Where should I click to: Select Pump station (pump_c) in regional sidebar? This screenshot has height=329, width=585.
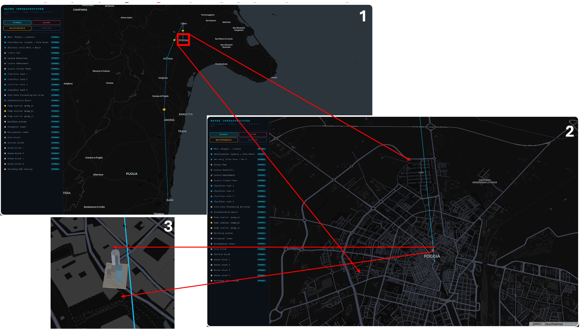click(32, 116)
